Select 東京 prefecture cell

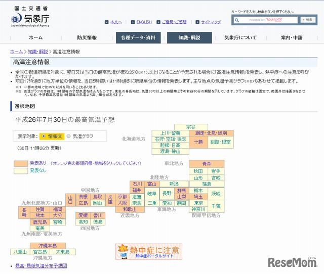198,203
